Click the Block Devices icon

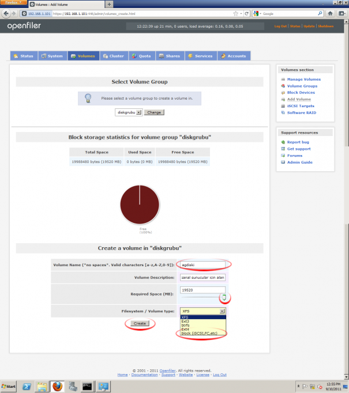283,93
